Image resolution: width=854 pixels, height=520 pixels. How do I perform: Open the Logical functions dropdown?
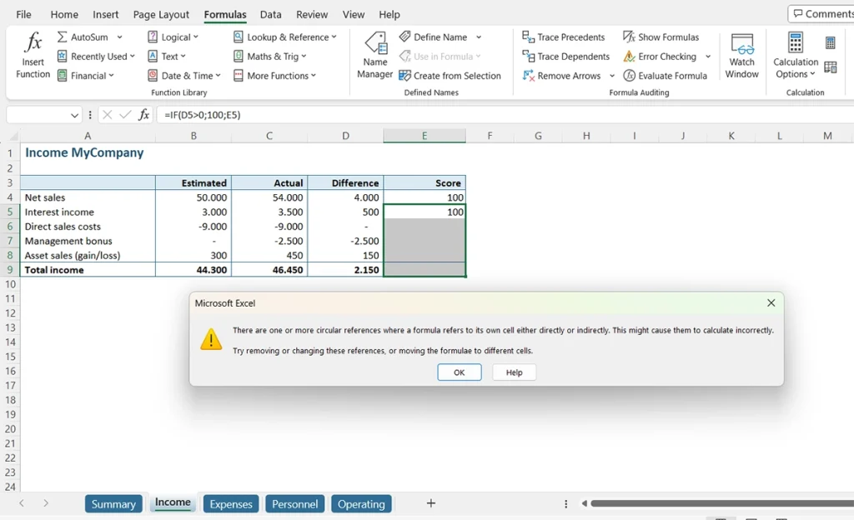175,37
